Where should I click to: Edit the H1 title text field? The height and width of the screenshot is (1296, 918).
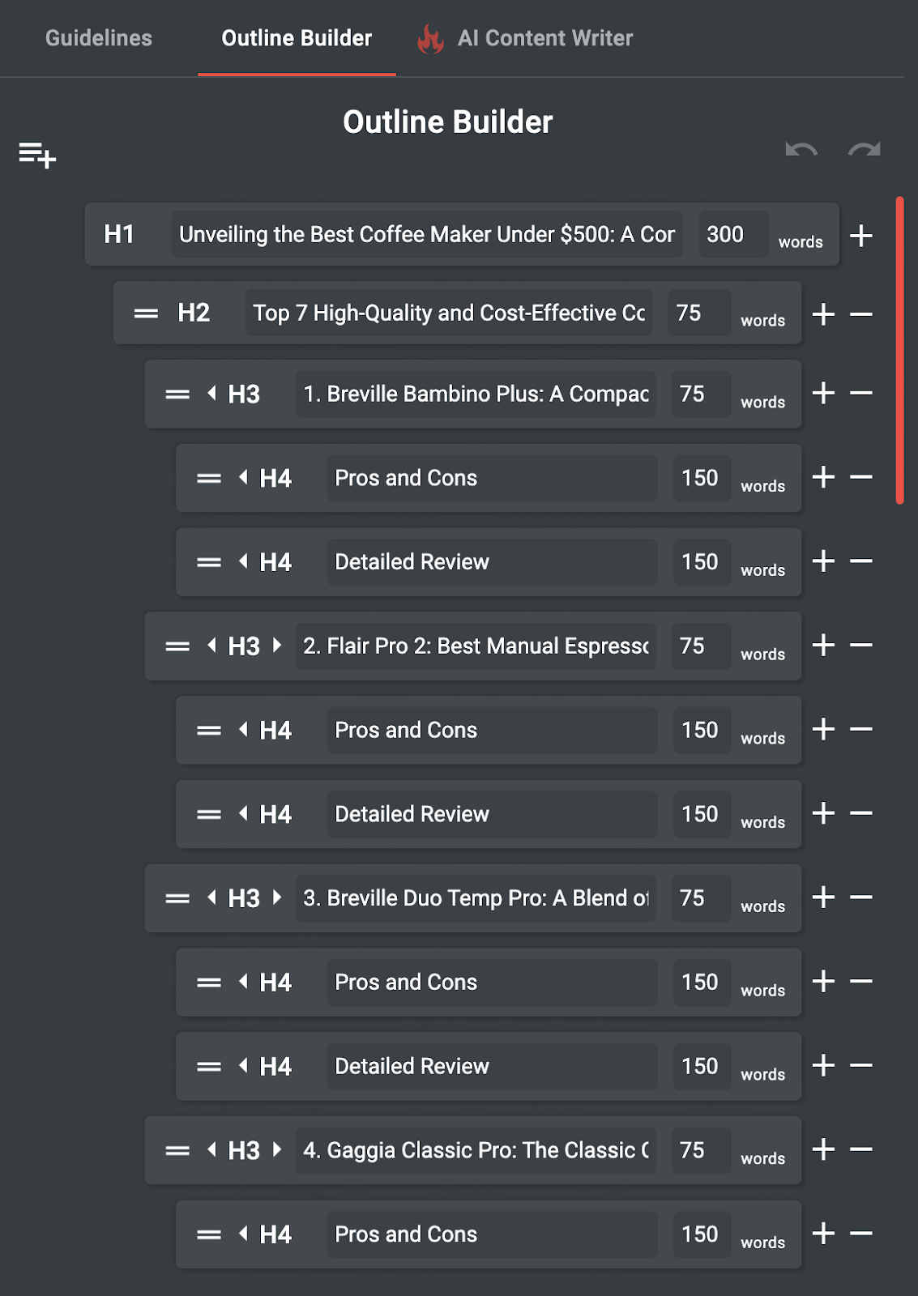click(427, 235)
